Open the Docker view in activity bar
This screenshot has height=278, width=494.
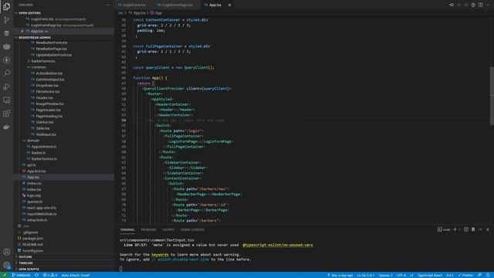(x=6, y=127)
